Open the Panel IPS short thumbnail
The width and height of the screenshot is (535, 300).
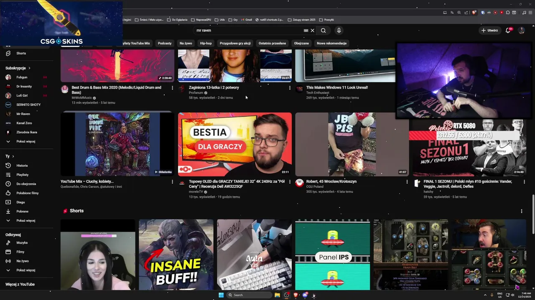(332, 255)
